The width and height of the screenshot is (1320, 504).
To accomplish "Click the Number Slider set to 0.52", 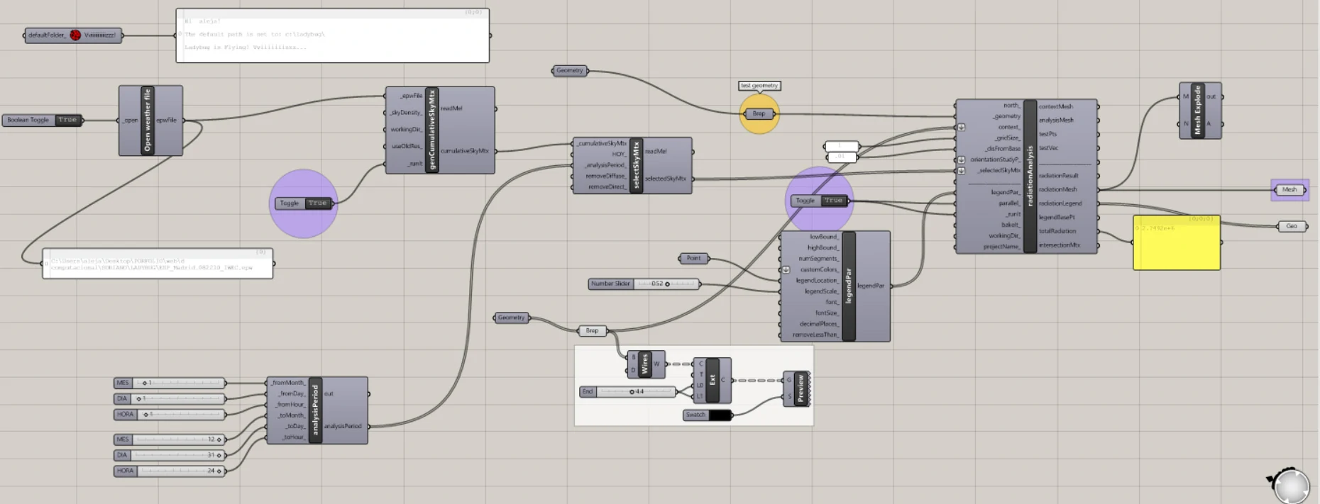I will pyautogui.click(x=644, y=284).
